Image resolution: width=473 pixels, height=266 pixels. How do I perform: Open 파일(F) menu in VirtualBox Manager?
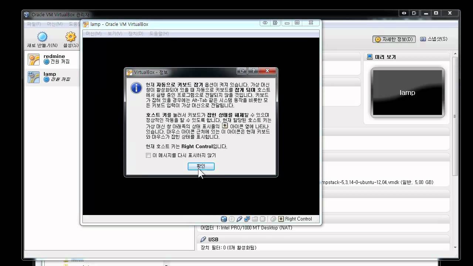click(x=34, y=24)
